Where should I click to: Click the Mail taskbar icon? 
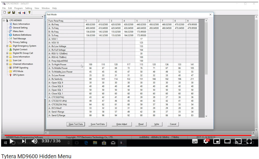113,143
